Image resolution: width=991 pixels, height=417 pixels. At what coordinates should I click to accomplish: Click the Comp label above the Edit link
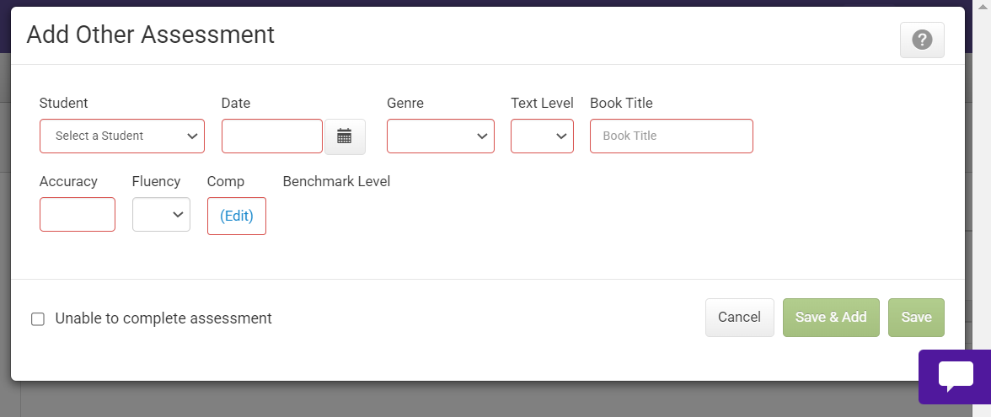tap(226, 181)
